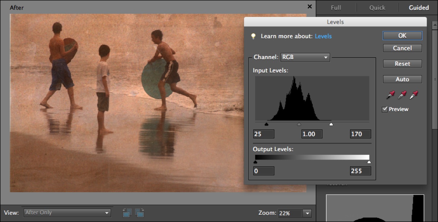Cancel the Levels dialog
This screenshot has height=222, width=438.
pos(402,48)
